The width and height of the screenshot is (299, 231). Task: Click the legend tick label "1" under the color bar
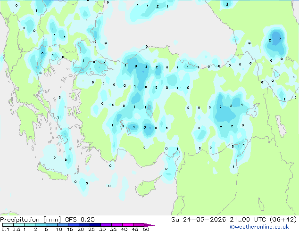coord(25,229)
